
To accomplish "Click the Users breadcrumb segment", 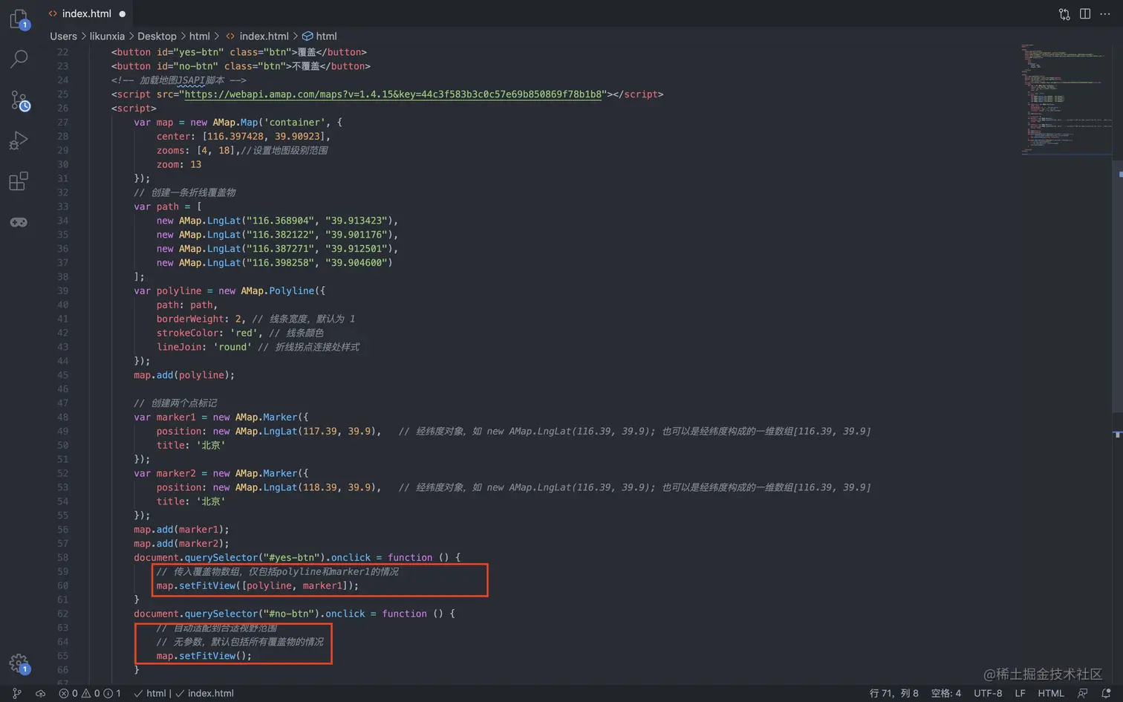I will (x=63, y=36).
